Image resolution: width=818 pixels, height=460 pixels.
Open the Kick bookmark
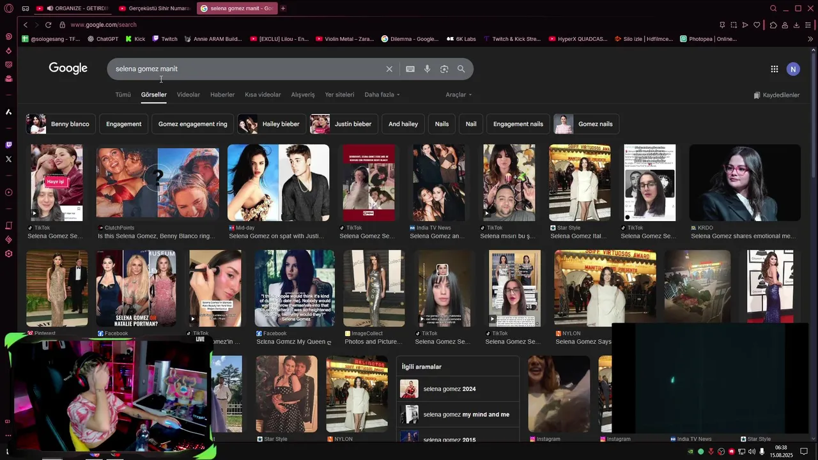click(x=135, y=39)
